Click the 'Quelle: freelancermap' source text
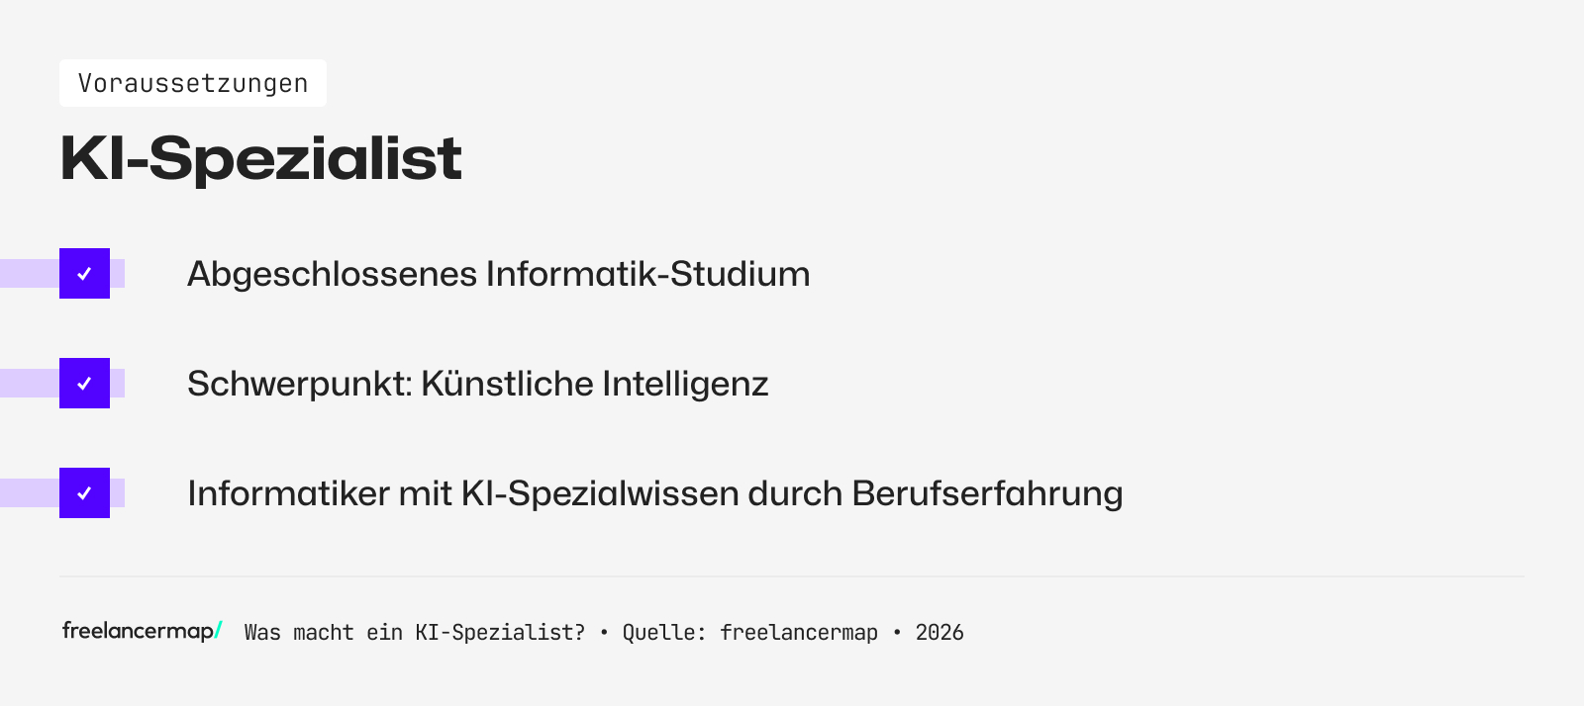This screenshot has height=706, width=1584. coord(749,633)
